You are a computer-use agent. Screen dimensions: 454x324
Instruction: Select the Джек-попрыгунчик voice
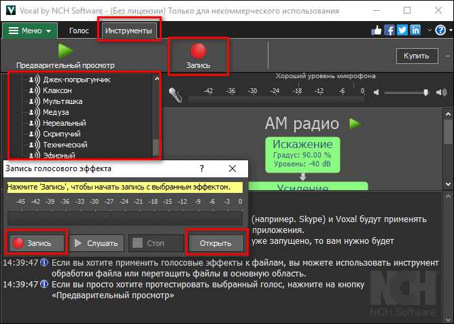(x=77, y=79)
